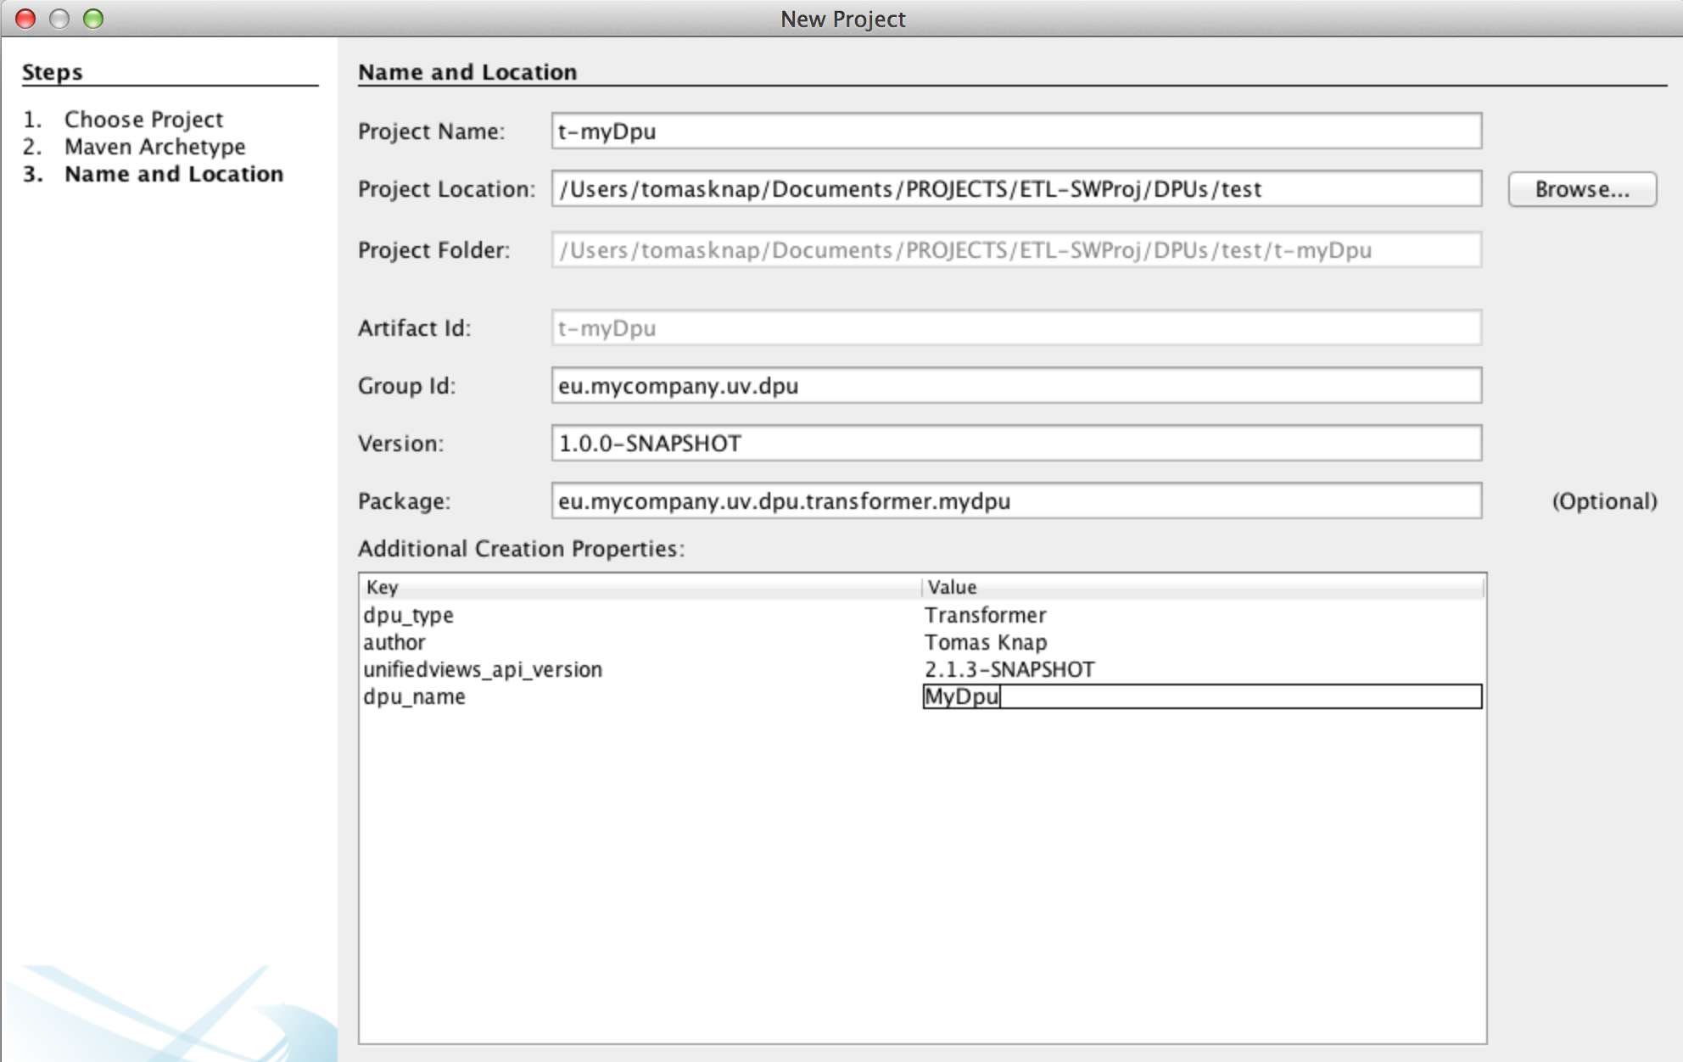Image resolution: width=1683 pixels, height=1062 pixels.
Task: Select the dpu_name key cell
Action: point(415,696)
